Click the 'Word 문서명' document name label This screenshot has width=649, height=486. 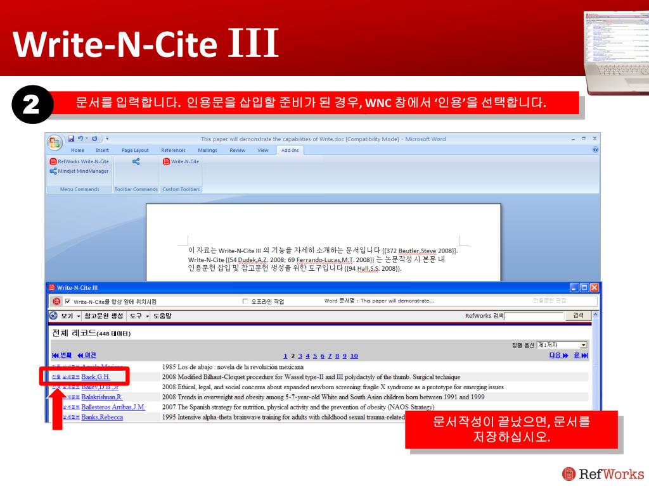[379, 301]
